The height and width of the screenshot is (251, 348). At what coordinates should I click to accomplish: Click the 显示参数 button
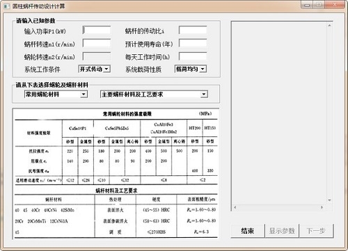click(282, 231)
